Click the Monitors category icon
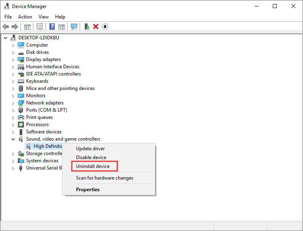The width and height of the screenshot is (303, 231). pos(21,96)
